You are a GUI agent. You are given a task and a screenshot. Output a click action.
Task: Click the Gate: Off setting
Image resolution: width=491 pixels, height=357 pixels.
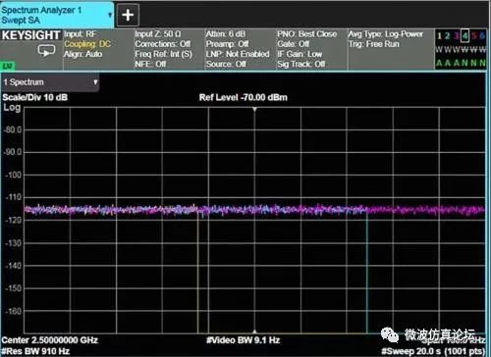(293, 44)
